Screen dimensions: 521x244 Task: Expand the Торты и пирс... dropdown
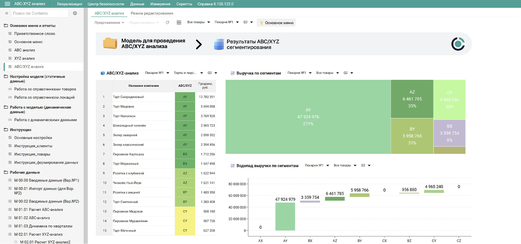tap(188, 73)
